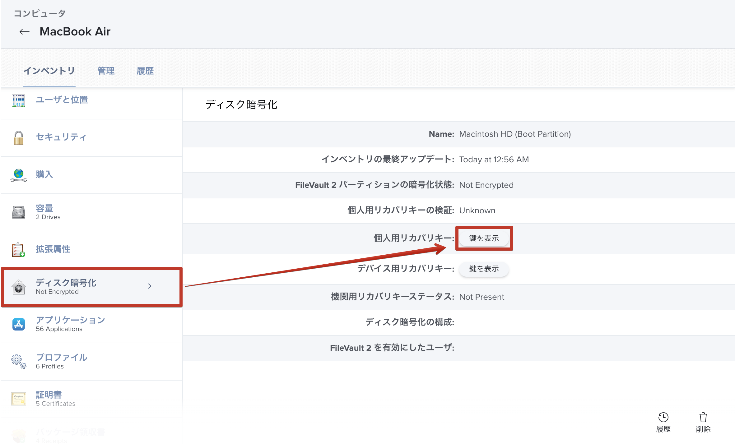Expand ディスク暗号化 with its chevron

[x=150, y=286]
